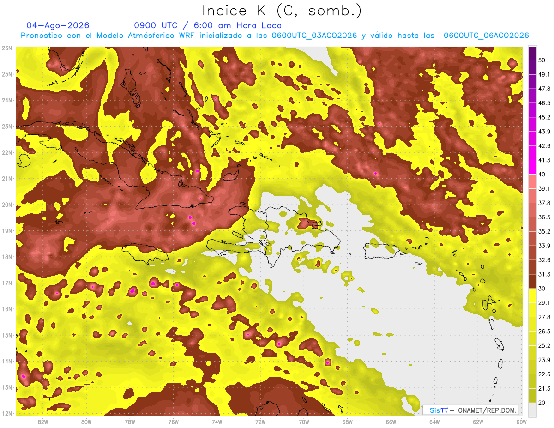The image size is (554, 428).
Task: Click longitude label '70W'
Action: [304, 422]
